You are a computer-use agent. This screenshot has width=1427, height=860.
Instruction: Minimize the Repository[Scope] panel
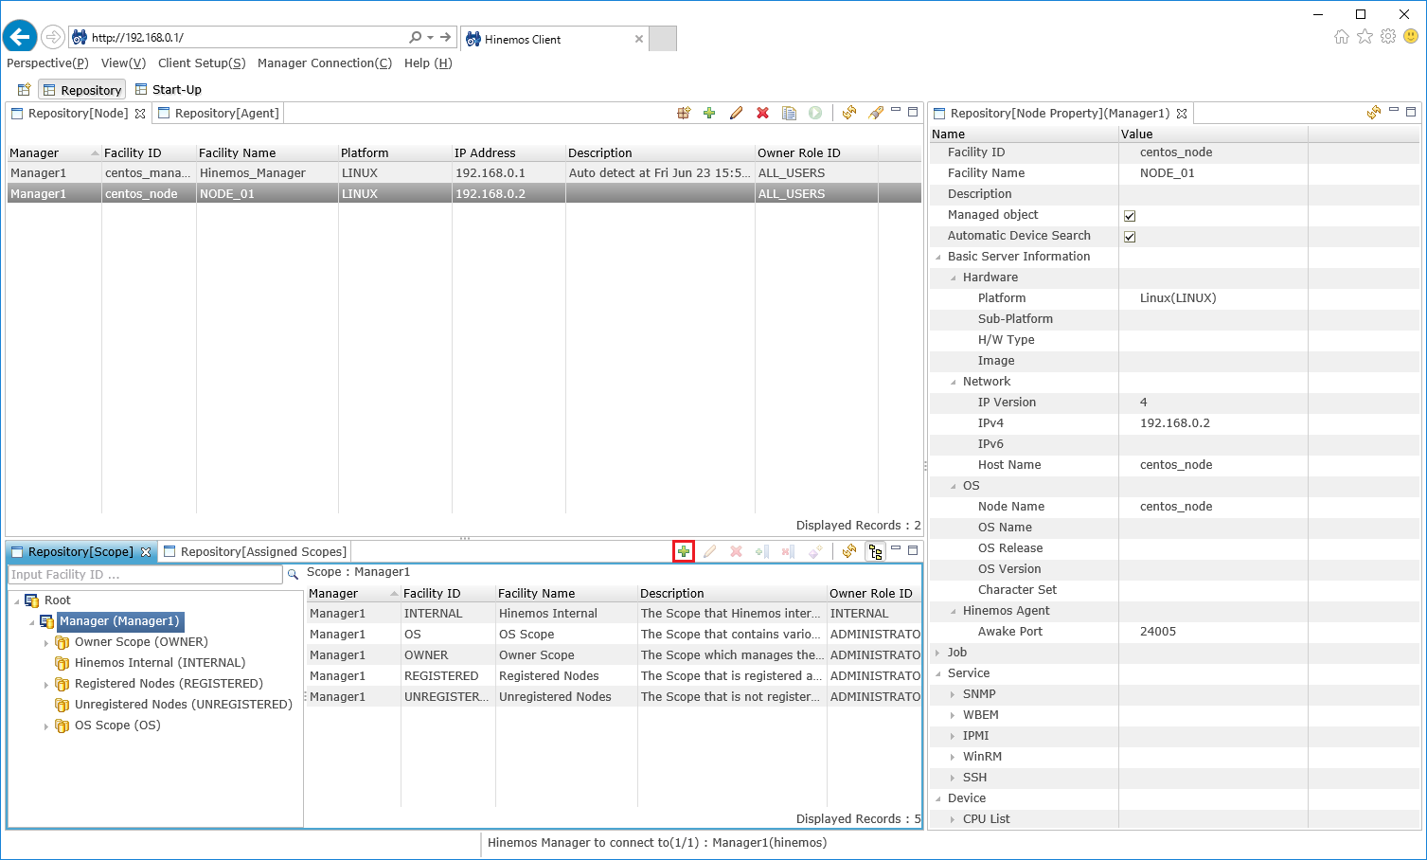click(896, 549)
